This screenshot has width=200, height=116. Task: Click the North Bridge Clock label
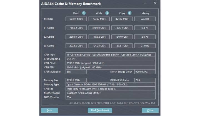tap(121, 72)
